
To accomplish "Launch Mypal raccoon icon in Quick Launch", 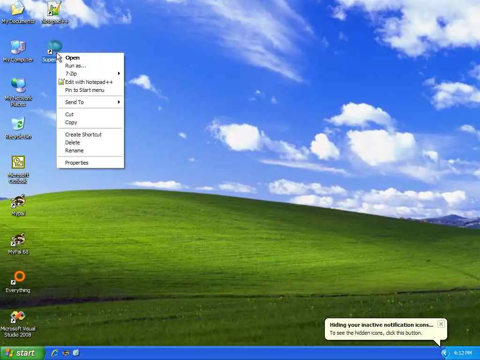I will tap(66, 353).
